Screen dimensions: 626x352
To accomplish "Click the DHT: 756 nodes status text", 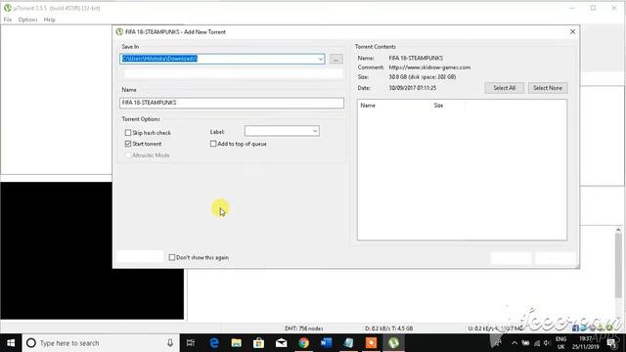I will pyautogui.click(x=304, y=329).
